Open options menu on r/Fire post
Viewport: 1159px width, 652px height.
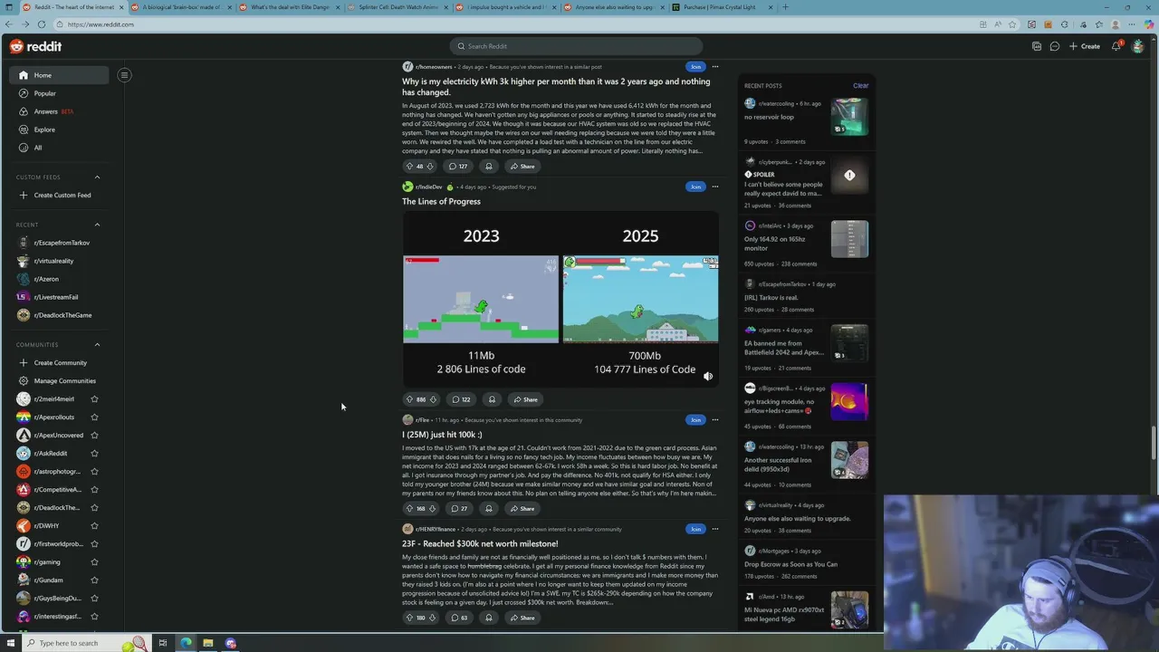pos(715,419)
